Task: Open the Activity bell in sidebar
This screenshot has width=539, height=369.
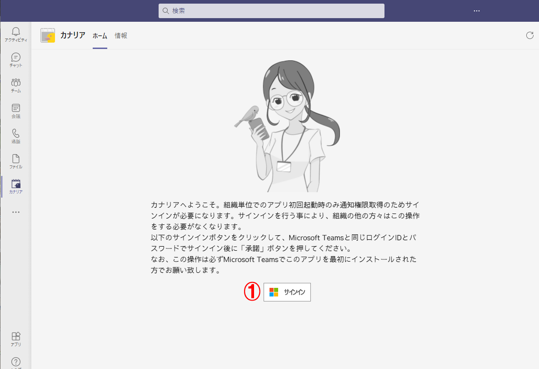Action: pos(16,34)
